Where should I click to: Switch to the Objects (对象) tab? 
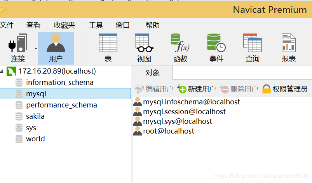[x=153, y=73]
